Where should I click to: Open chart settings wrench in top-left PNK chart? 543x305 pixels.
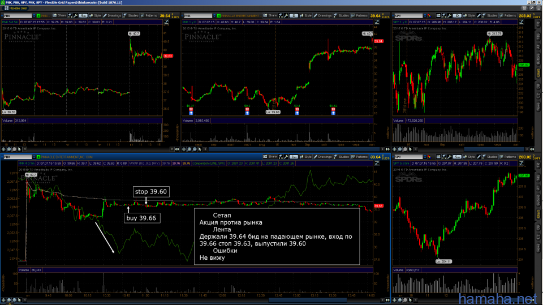[x=75, y=16]
